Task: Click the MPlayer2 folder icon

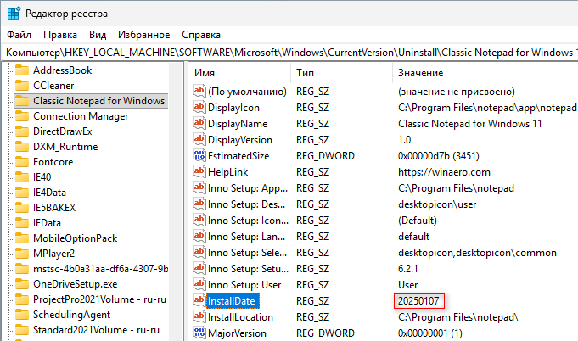Action: (x=22, y=254)
